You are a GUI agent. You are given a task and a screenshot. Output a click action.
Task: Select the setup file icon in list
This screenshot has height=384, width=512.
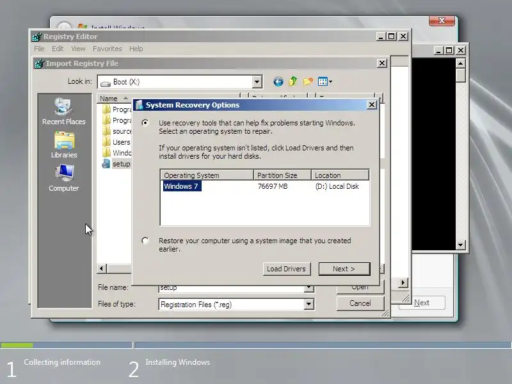coord(106,164)
